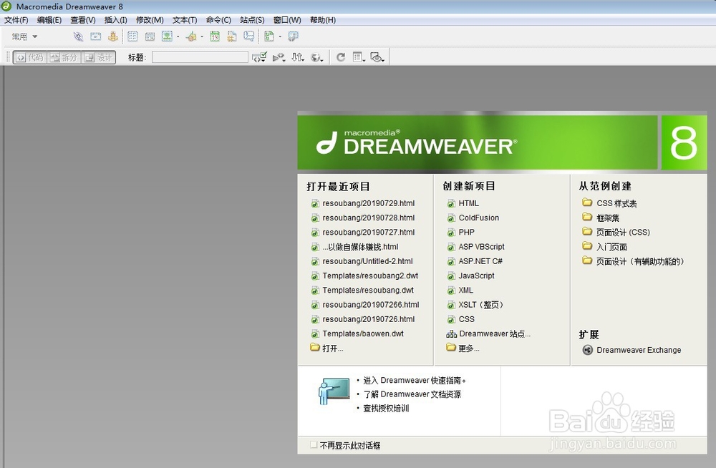Open the 常用 insert category dropdown
The width and height of the screenshot is (716, 468).
[x=24, y=36]
